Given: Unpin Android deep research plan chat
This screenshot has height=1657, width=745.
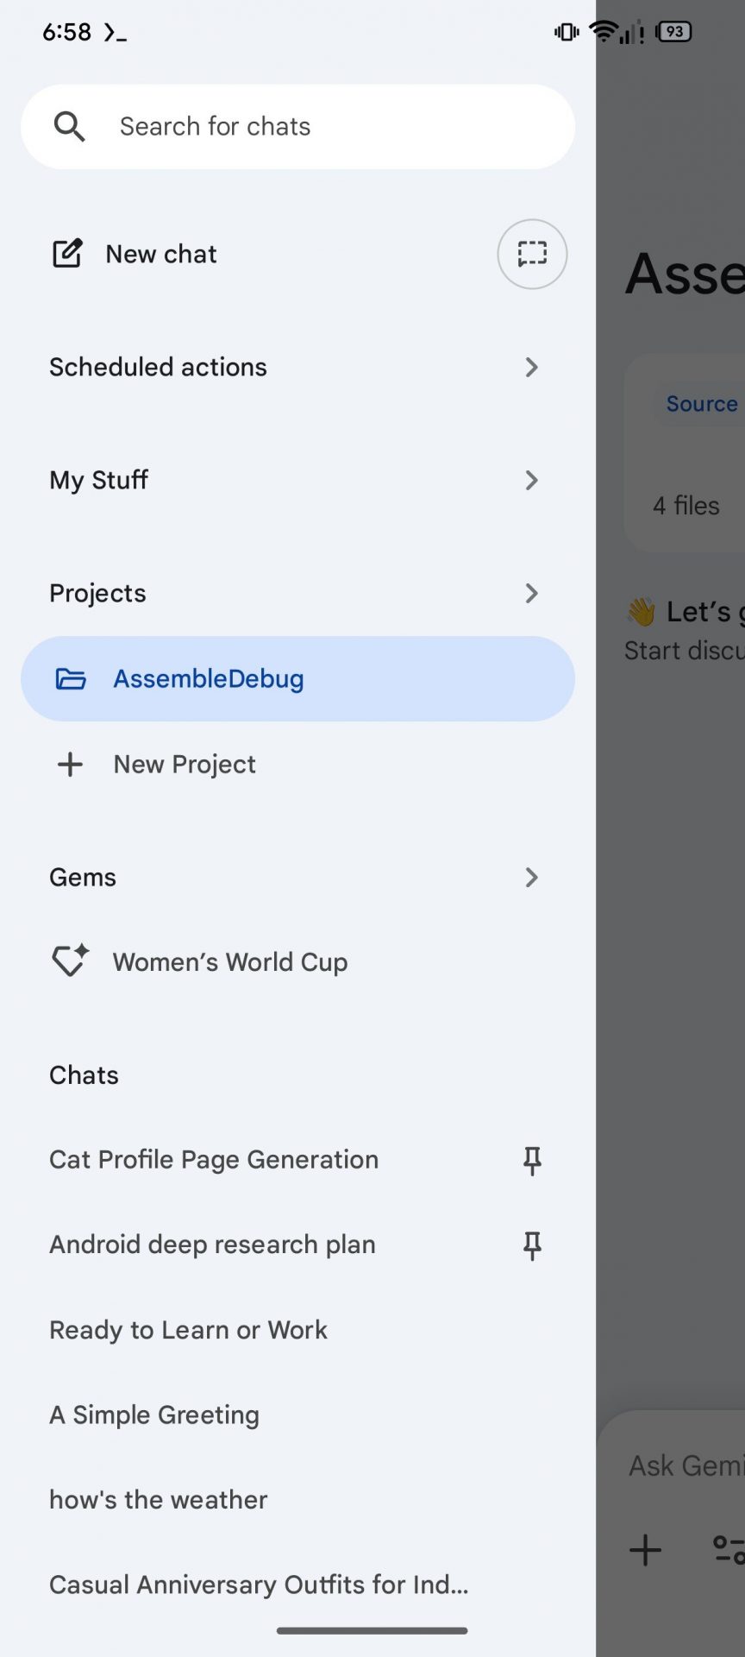Looking at the screenshot, I should tap(532, 1244).
